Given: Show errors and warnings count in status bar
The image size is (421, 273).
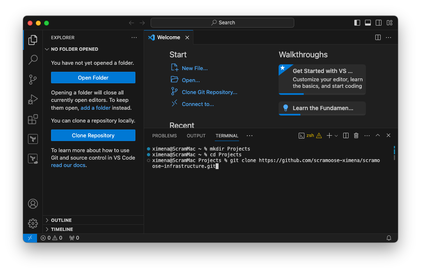Looking at the screenshot, I should 51,238.
